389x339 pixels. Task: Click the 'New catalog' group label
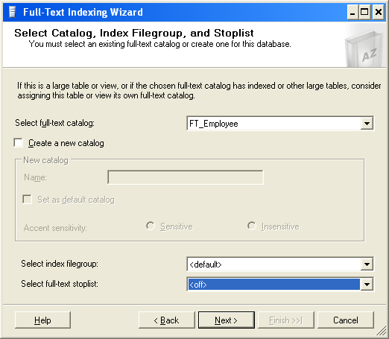[45, 160]
